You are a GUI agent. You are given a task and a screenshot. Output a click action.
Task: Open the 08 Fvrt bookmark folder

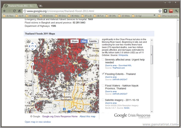coord(99,16)
